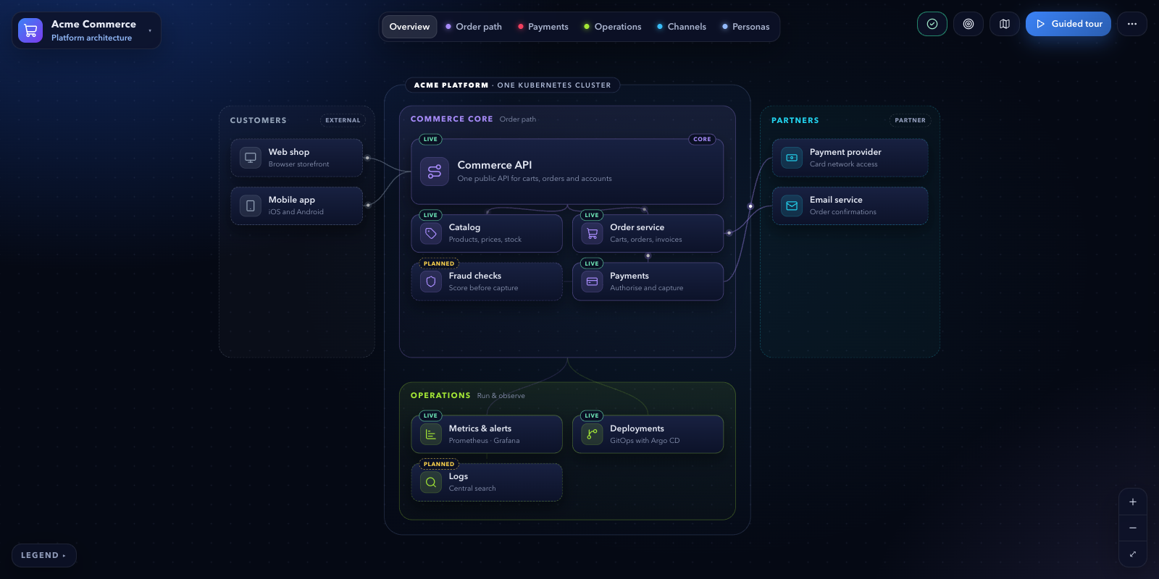Switch to the Overview tab

[x=409, y=27]
